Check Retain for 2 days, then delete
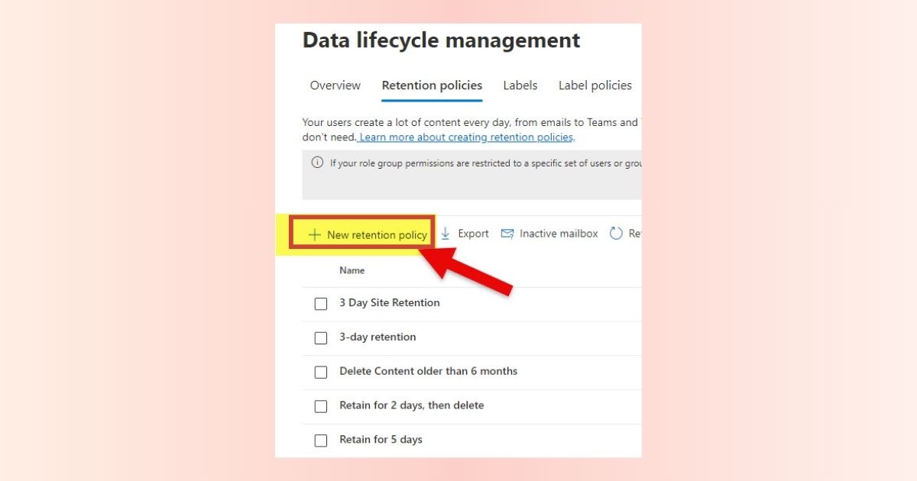Image resolution: width=917 pixels, height=481 pixels. click(x=321, y=406)
